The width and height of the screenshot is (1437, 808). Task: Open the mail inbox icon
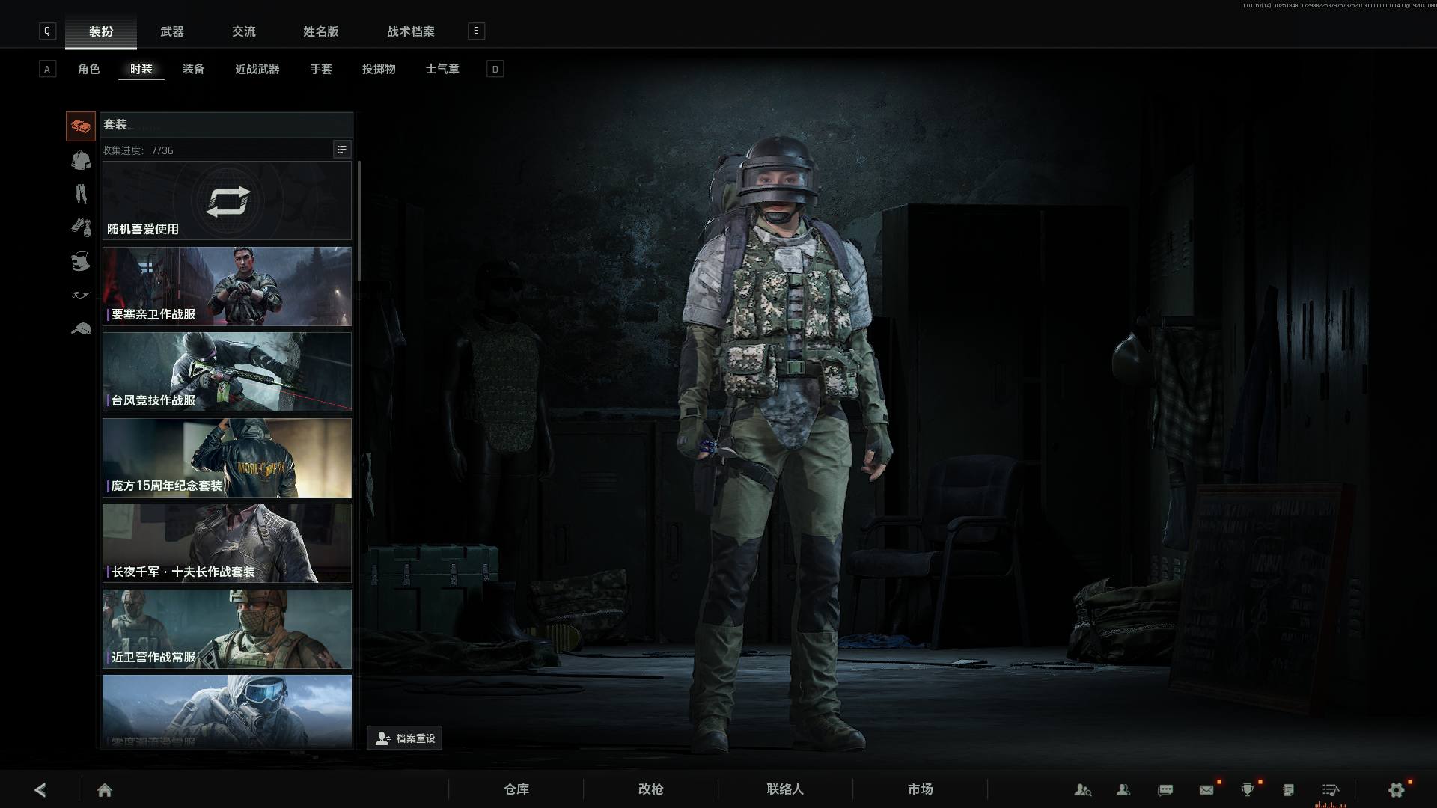click(1206, 789)
